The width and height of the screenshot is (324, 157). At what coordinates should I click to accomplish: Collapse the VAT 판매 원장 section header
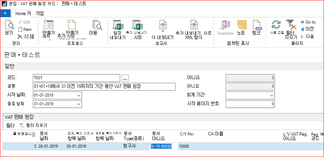coord(163,117)
